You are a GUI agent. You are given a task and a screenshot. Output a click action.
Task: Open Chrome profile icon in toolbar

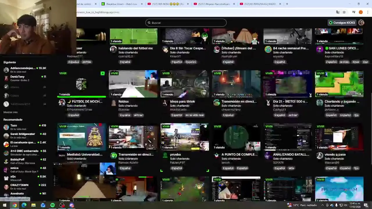coord(361,12)
